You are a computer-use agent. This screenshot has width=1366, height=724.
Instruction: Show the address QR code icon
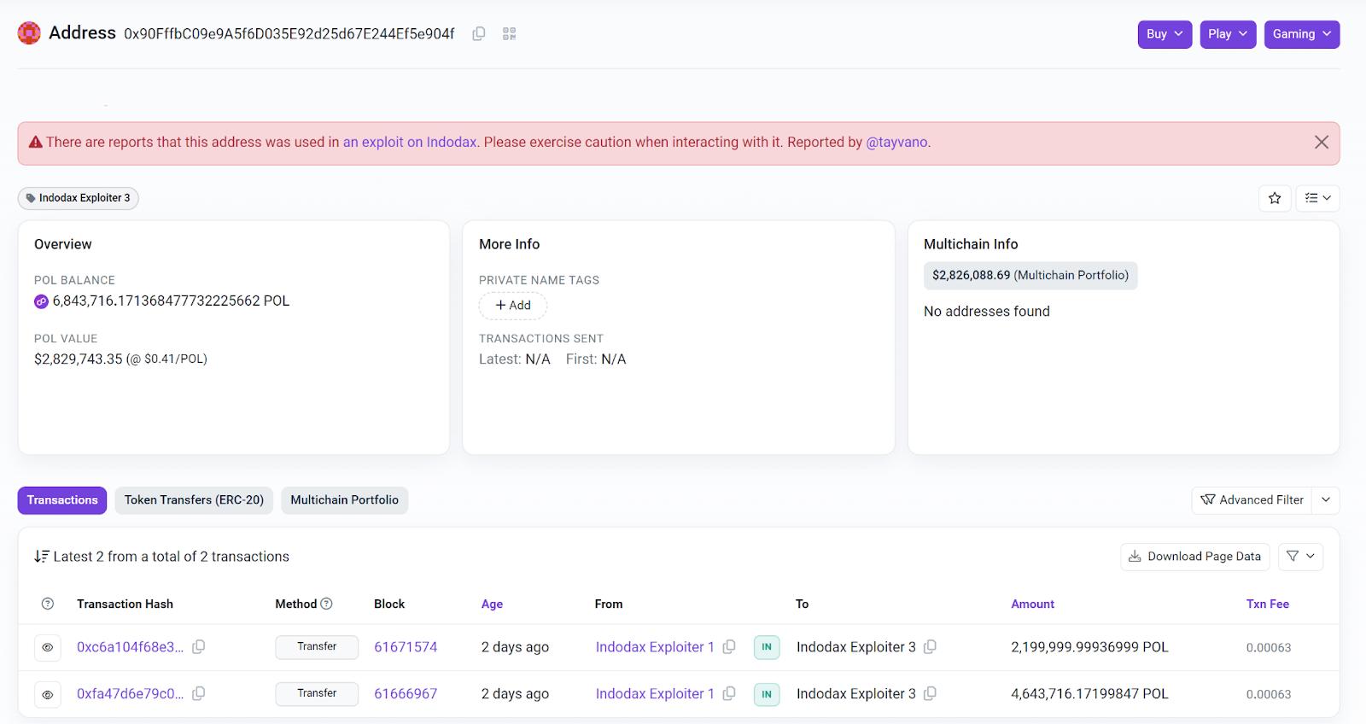pos(510,34)
